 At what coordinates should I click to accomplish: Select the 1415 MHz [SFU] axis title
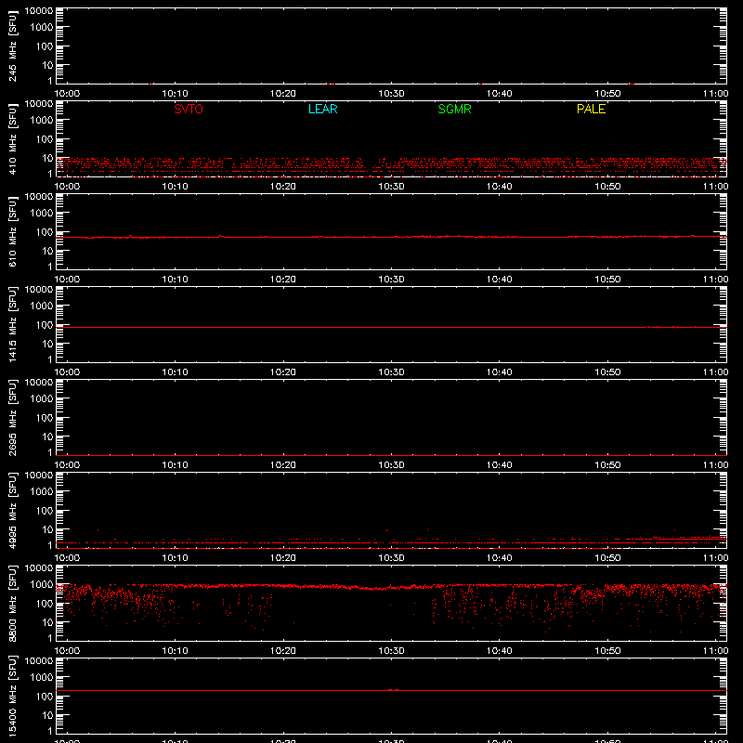(x=12, y=324)
